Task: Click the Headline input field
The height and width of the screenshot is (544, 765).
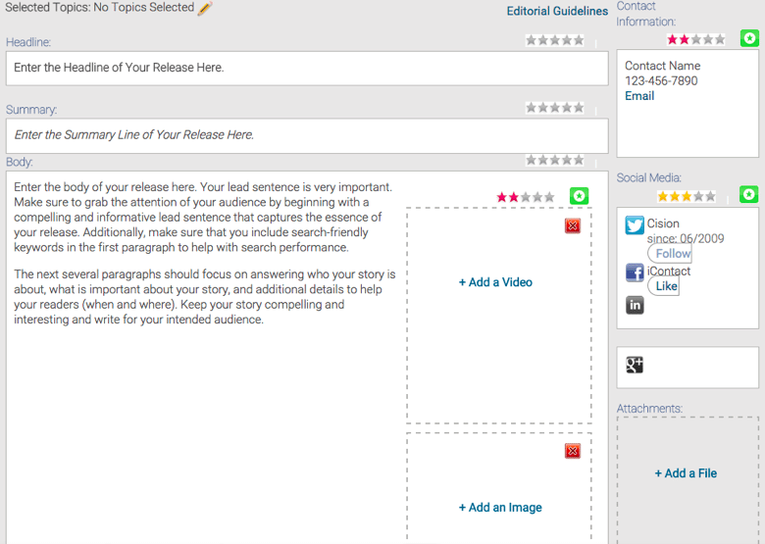Action: click(307, 69)
